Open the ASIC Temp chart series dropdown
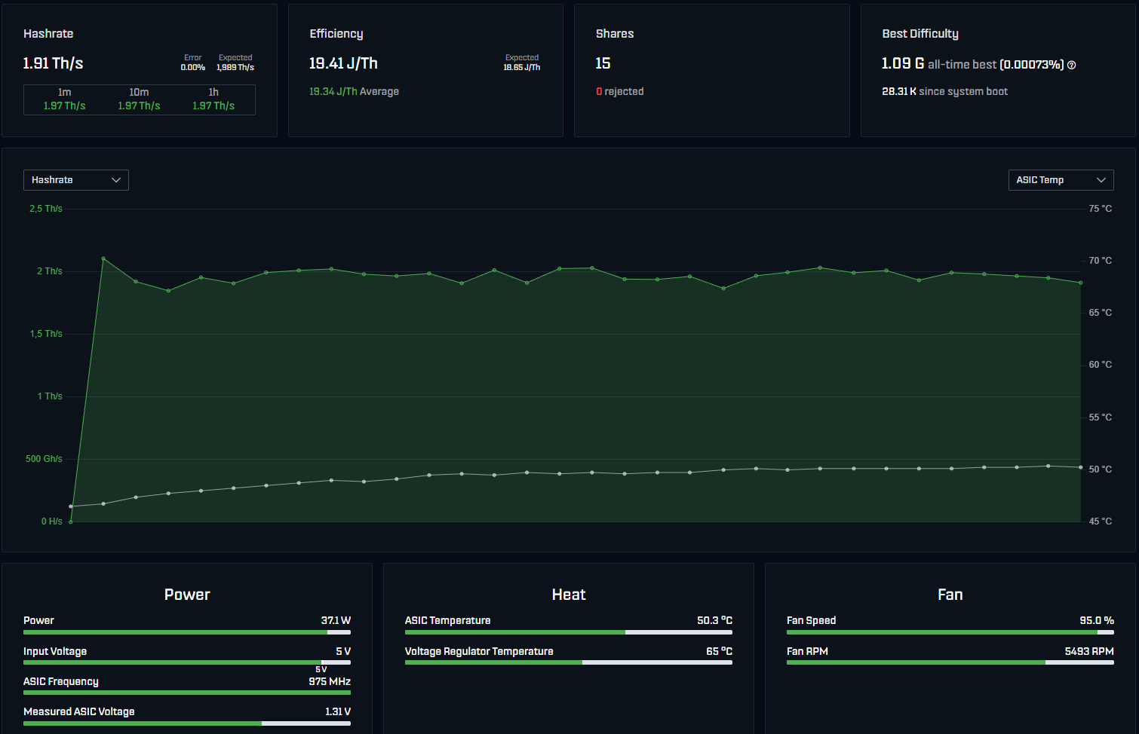 pos(1060,180)
